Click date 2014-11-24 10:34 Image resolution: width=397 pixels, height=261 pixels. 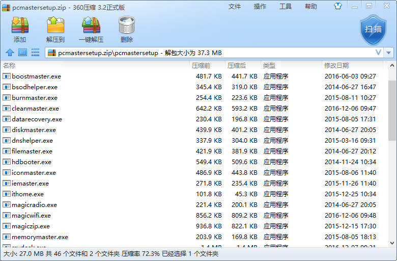pos(350,162)
